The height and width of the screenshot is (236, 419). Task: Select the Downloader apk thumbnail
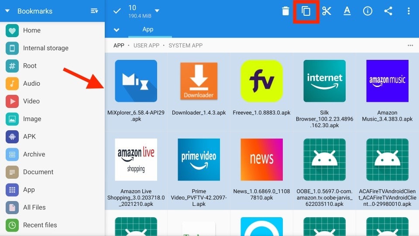199,81
